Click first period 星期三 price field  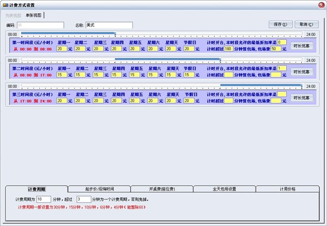[x=98, y=49]
